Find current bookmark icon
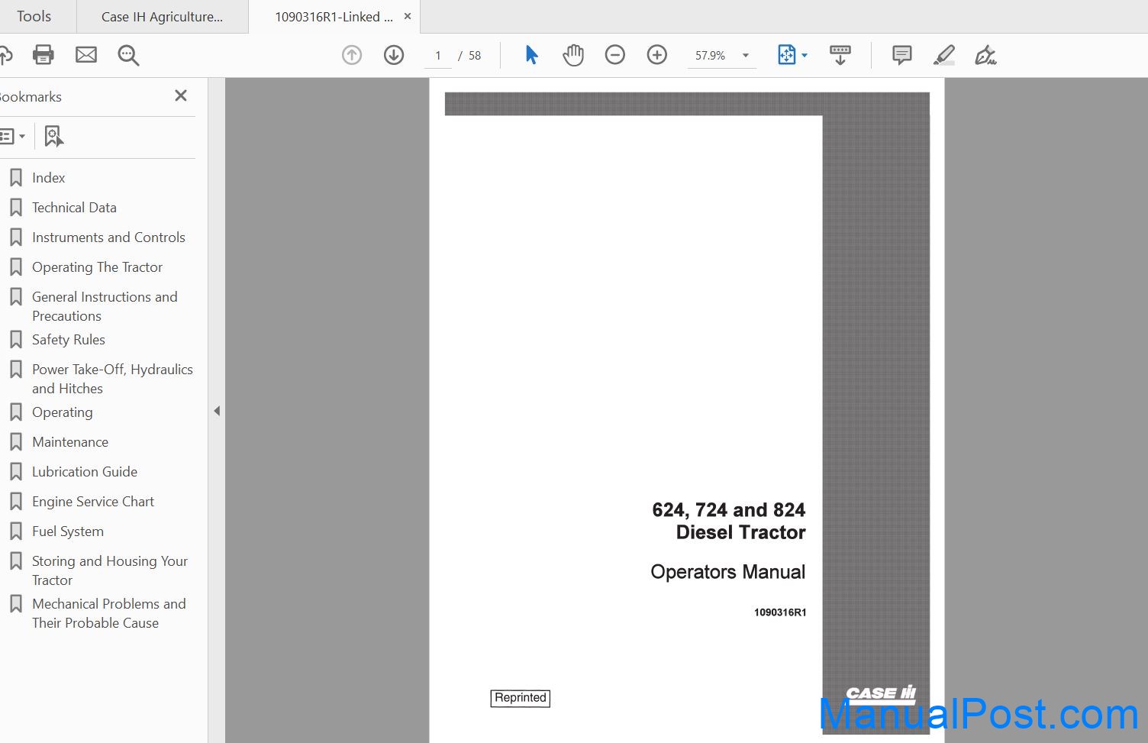 53,137
